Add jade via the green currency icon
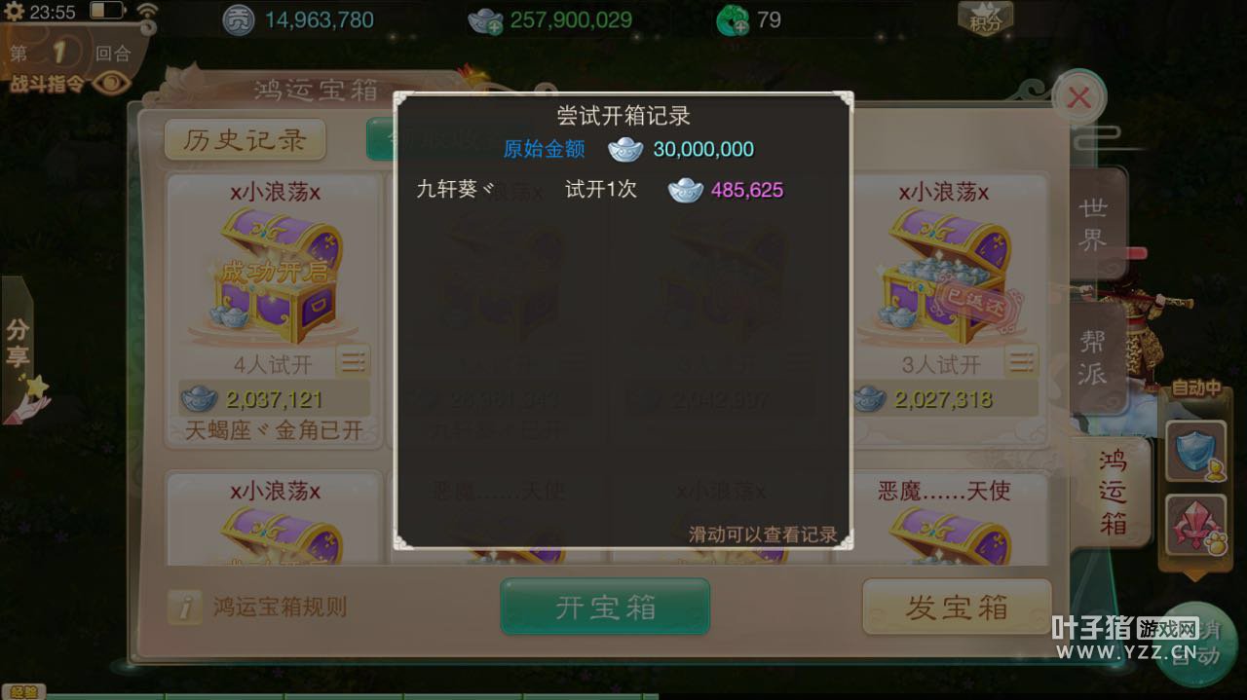The height and width of the screenshot is (700, 1247). pos(733,20)
